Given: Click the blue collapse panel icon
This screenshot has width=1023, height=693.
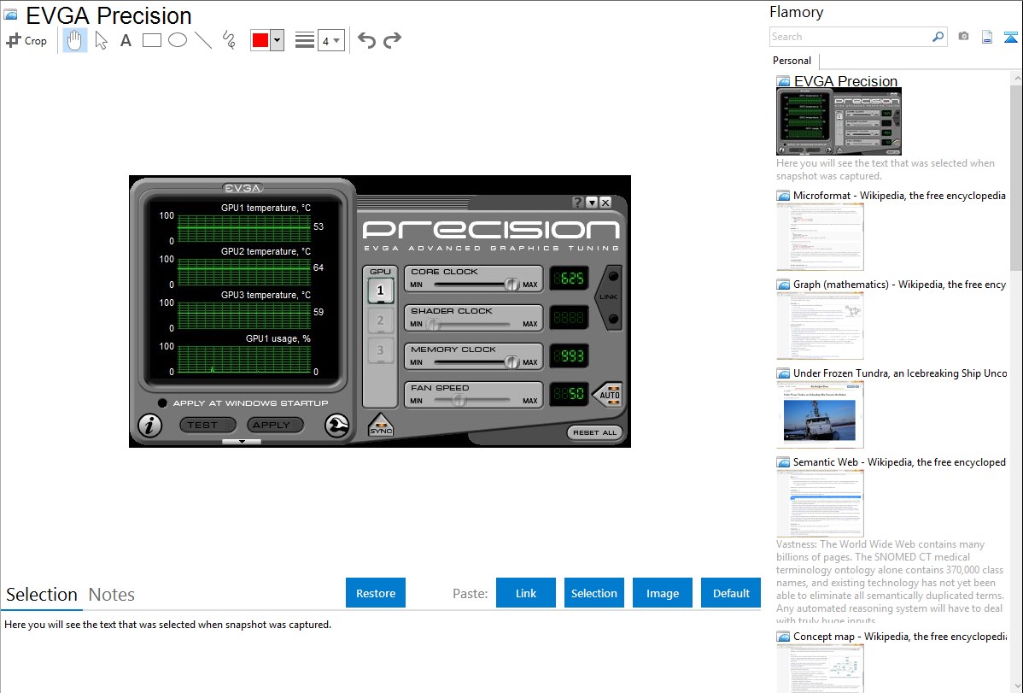Looking at the screenshot, I should point(1010,37).
